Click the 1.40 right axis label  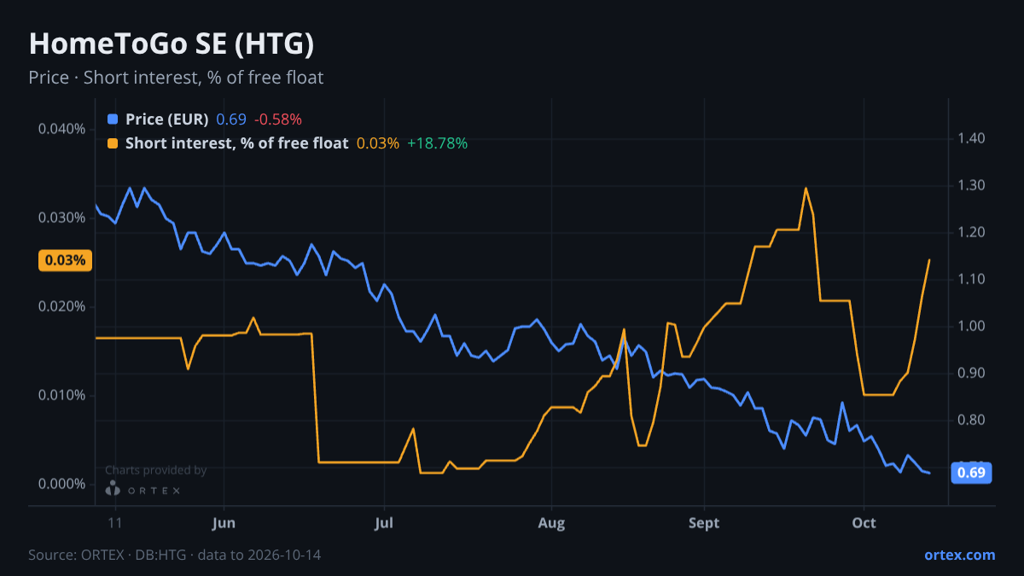tap(971, 138)
